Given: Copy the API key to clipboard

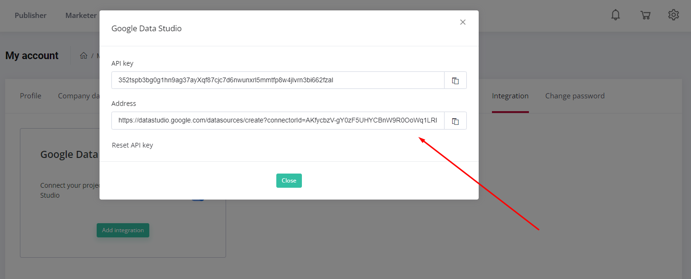Looking at the screenshot, I should tap(455, 80).
